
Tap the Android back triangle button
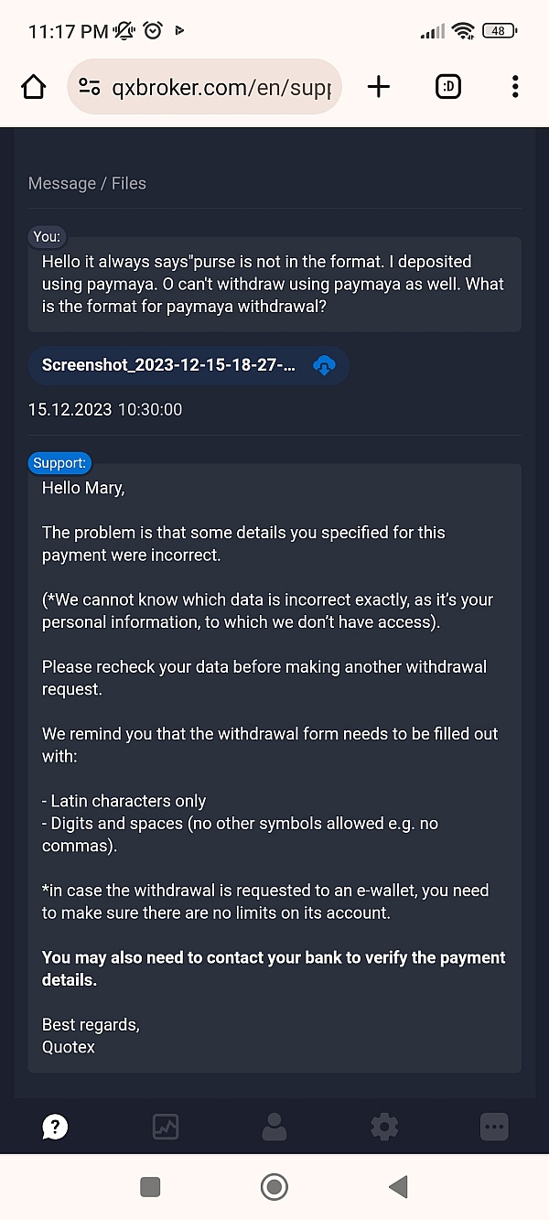397,1187
